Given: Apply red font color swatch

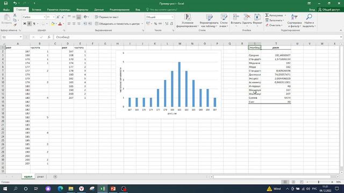Looking at the screenshot, I should click(60, 24).
